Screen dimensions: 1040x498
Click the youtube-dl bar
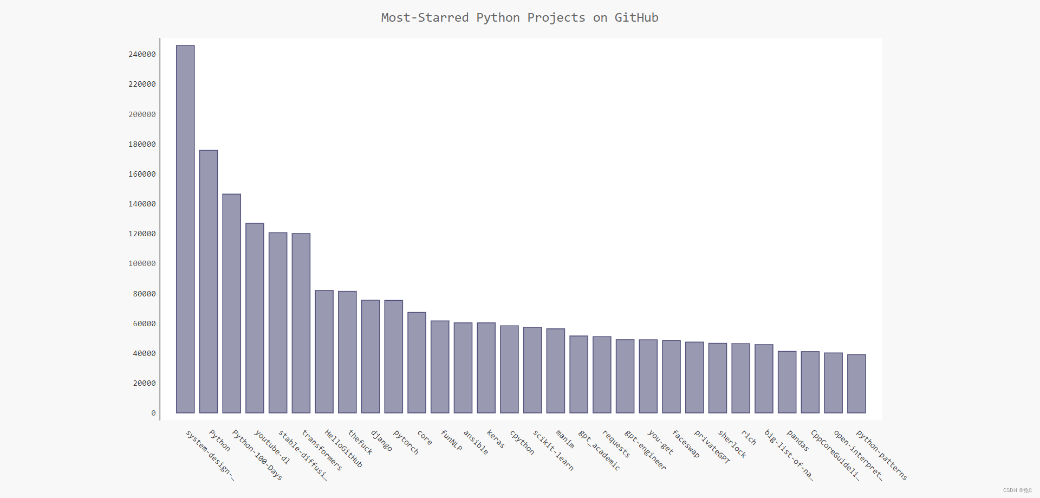pyautogui.click(x=255, y=318)
